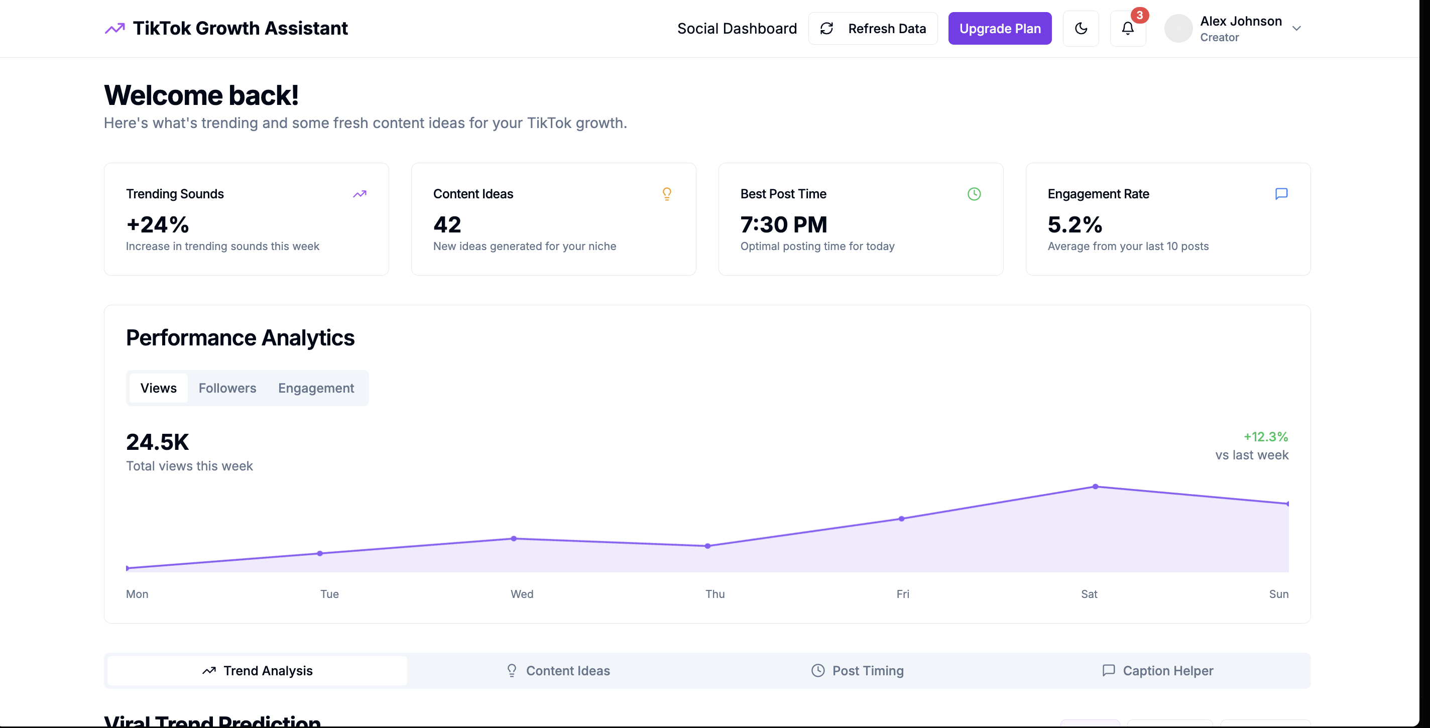Click the Upgrade Plan button

click(1000, 28)
